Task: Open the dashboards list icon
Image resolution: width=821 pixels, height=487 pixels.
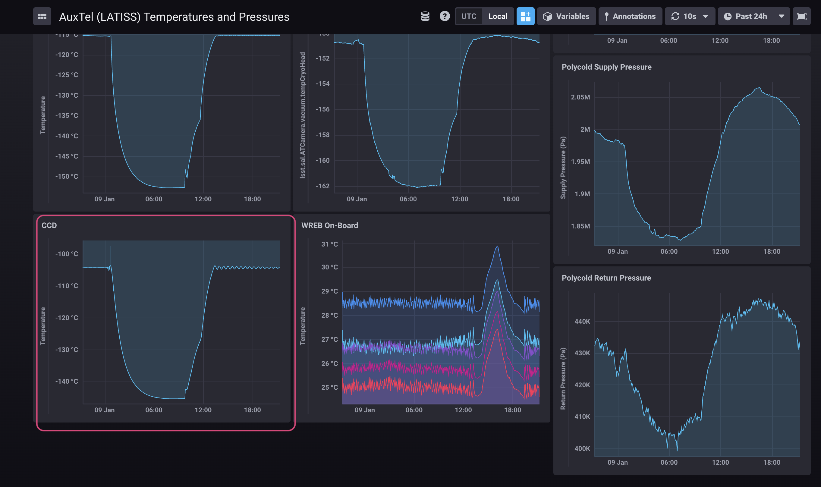Action: pos(42,16)
